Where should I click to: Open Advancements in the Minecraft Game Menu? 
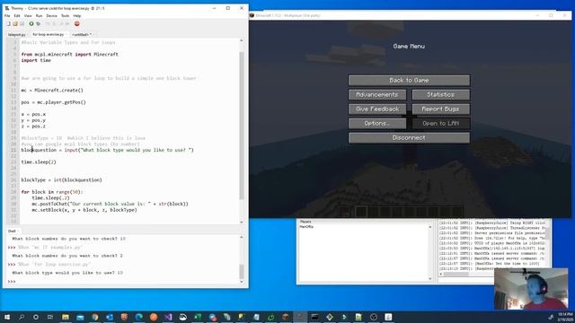click(377, 94)
